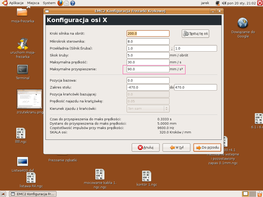Click the EMC2 Konfiguracja taskbar button
Screen dimensions: 263x197
33,194
